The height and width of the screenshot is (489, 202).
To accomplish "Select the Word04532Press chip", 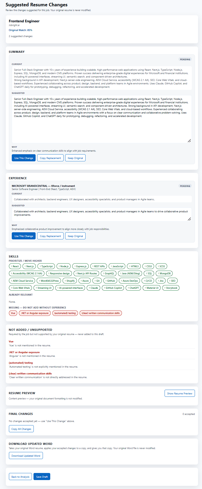I will (49, 281).
